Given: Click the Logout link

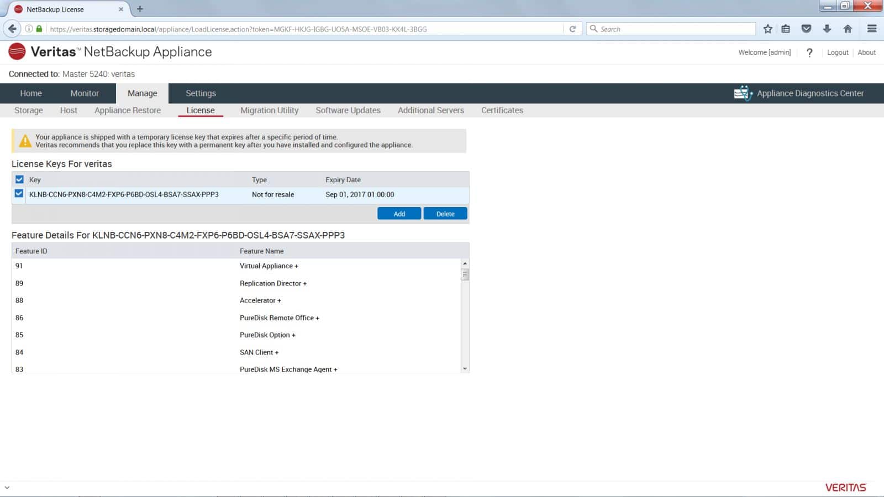Looking at the screenshot, I should pos(838,52).
